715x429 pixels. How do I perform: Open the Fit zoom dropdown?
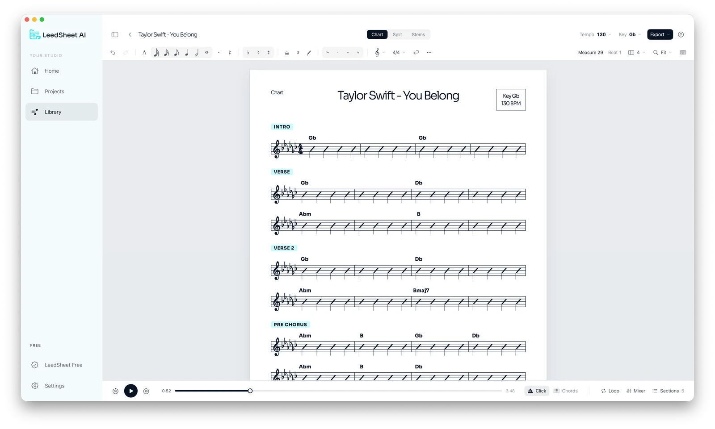(x=663, y=53)
